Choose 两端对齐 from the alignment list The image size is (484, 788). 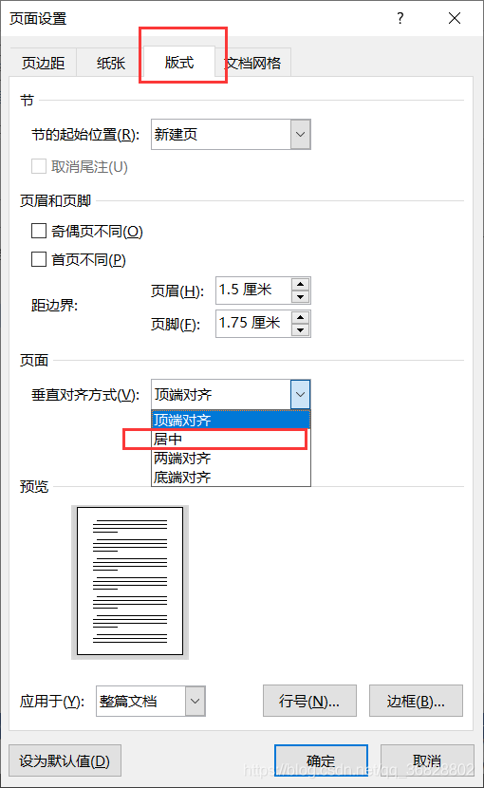pyautogui.click(x=231, y=458)
